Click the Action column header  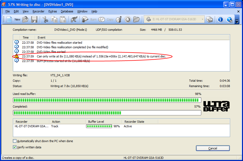[x=67, y=122]
